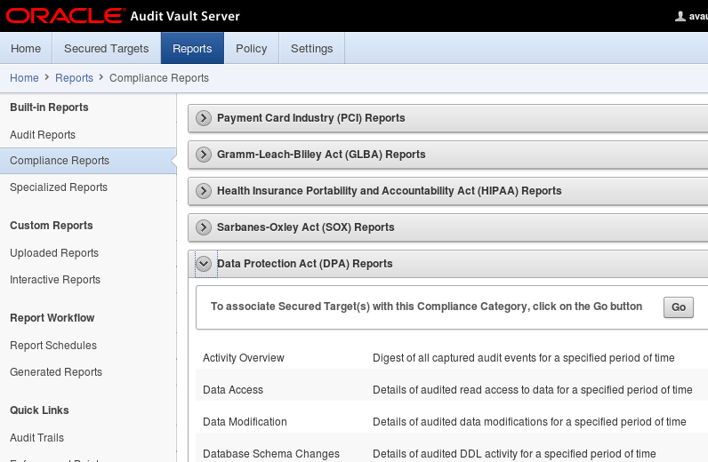Screen dimensions: 708x462
Task: Expand Sarbanes-Oxley Act (SOX) Reports section
Action: coord(204,227)
